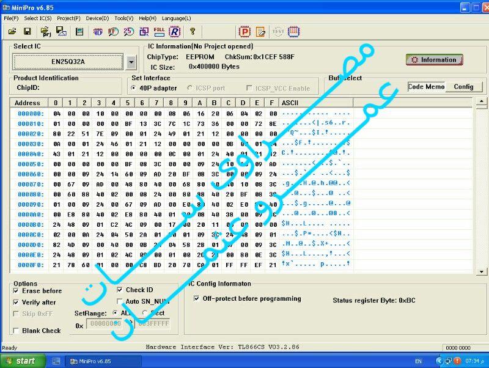Click the taskbar clock 07:34
Screen dimensions: 489x368
click(472, 361)
